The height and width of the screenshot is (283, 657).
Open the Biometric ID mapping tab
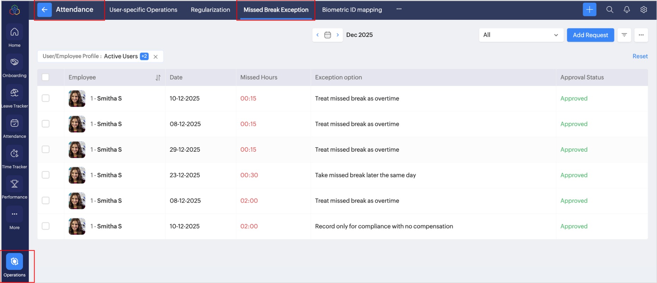[352, 10]
